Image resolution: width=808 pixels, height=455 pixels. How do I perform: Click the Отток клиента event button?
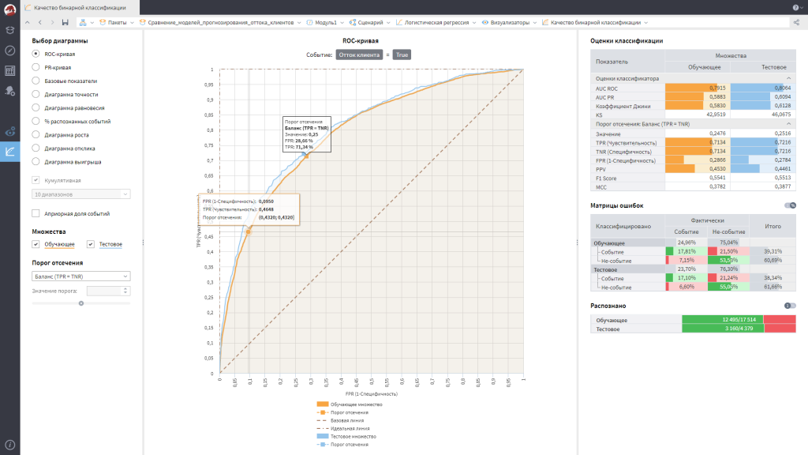click(358, 55)
